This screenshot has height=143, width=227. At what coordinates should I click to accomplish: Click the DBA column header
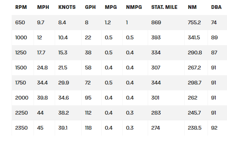[216, 7]
